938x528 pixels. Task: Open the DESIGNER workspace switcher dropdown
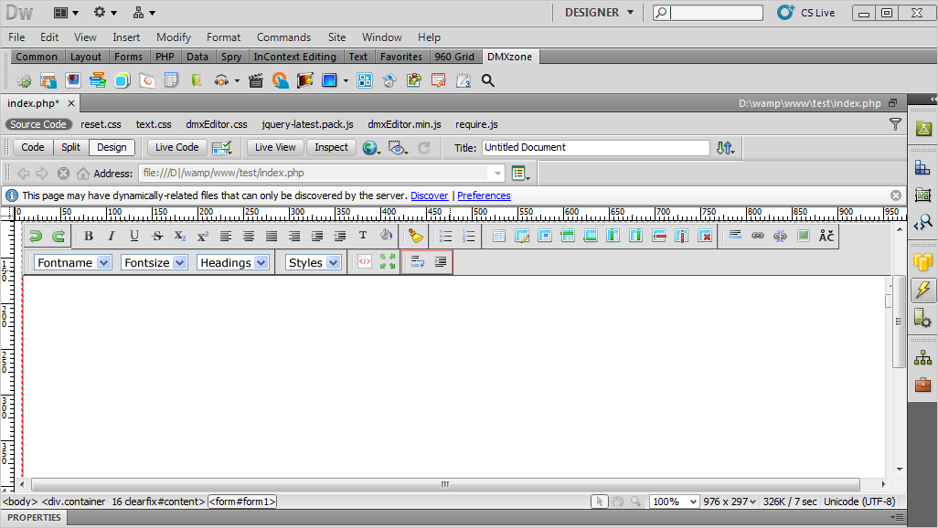pos(599,13)
